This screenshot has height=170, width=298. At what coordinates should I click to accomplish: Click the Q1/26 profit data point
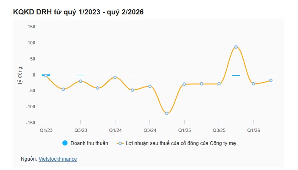(x=253, y=84)
